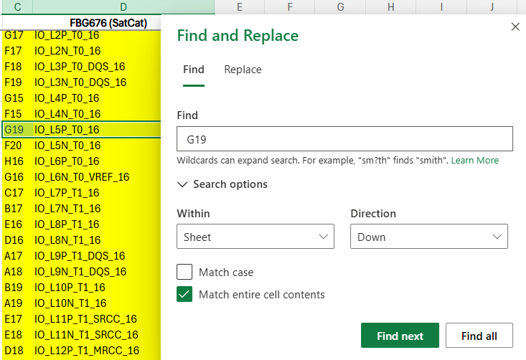Select cell IO_L9N_T1_DQS_16
526x360 pixels.
97,271
